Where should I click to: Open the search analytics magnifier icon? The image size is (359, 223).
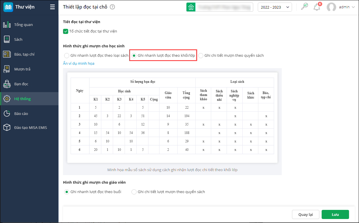305,7
